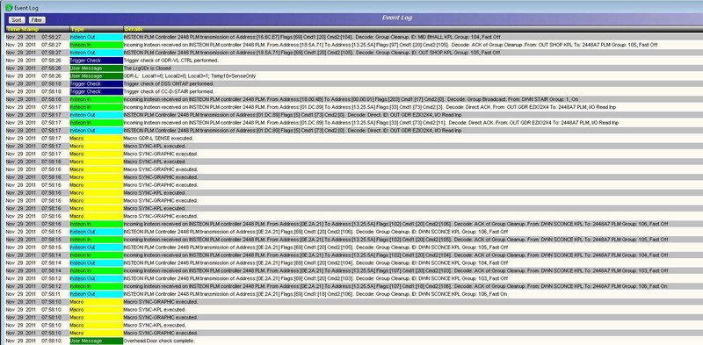Click the Time Stamp column header

tap(23, 29)
